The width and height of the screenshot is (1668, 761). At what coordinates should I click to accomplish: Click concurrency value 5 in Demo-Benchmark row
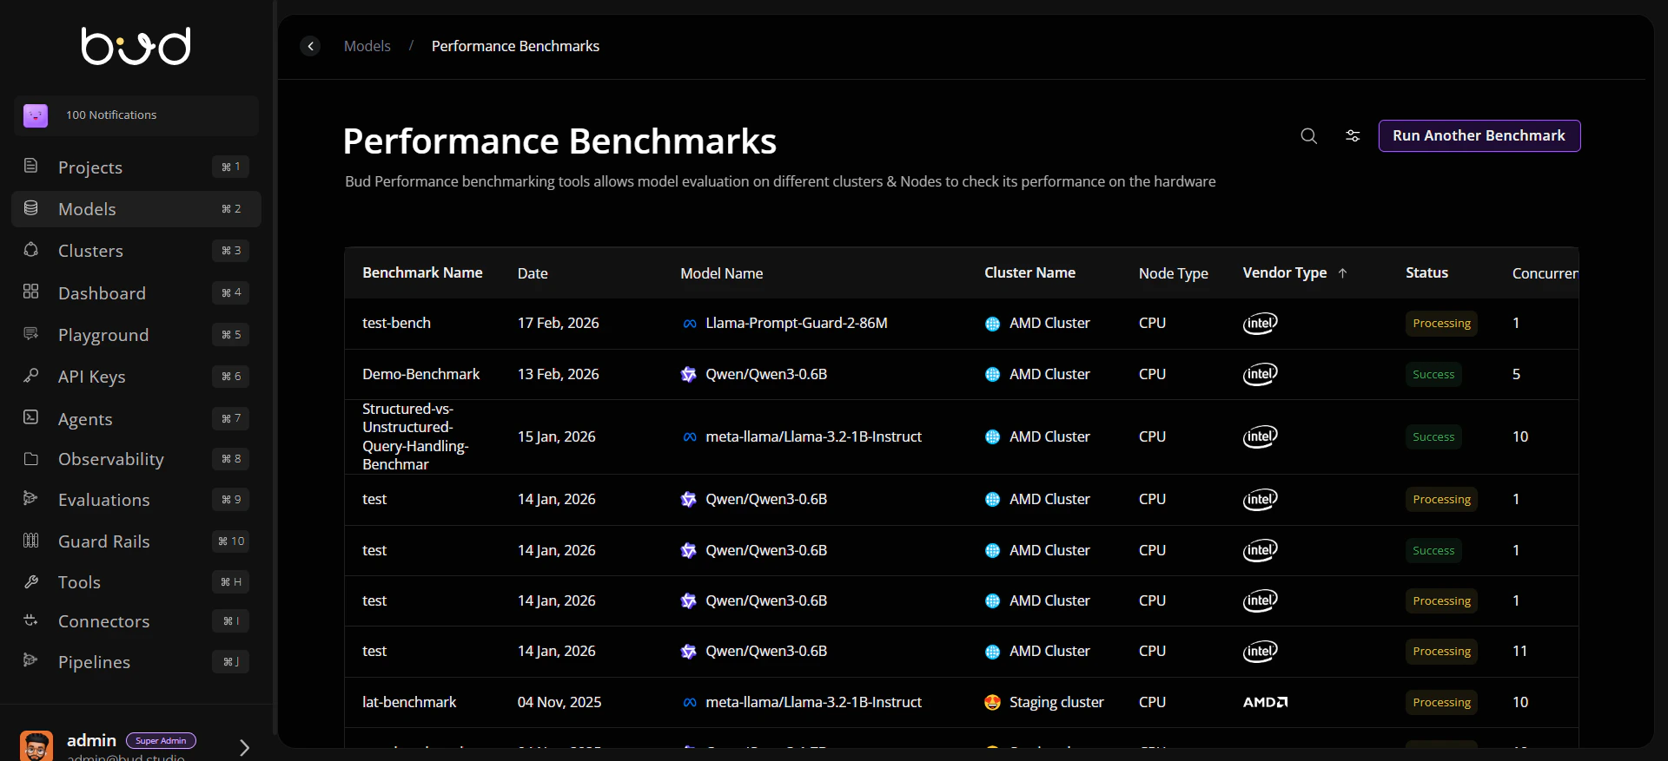(x=1516, y=374)
